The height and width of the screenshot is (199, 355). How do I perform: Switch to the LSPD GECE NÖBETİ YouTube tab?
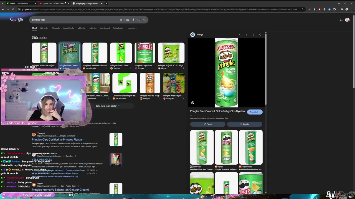(54, 3)
